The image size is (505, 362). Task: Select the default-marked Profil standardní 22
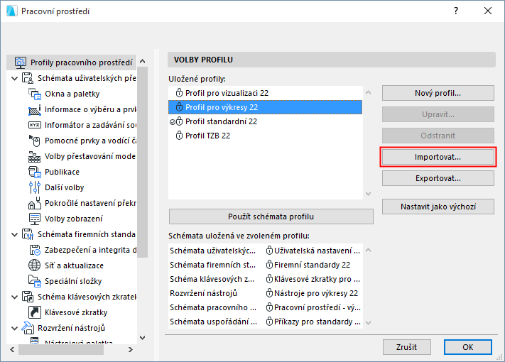220,121
